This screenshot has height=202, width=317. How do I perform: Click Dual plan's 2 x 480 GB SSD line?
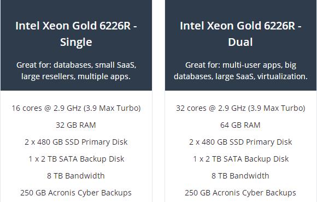(240, 142)
